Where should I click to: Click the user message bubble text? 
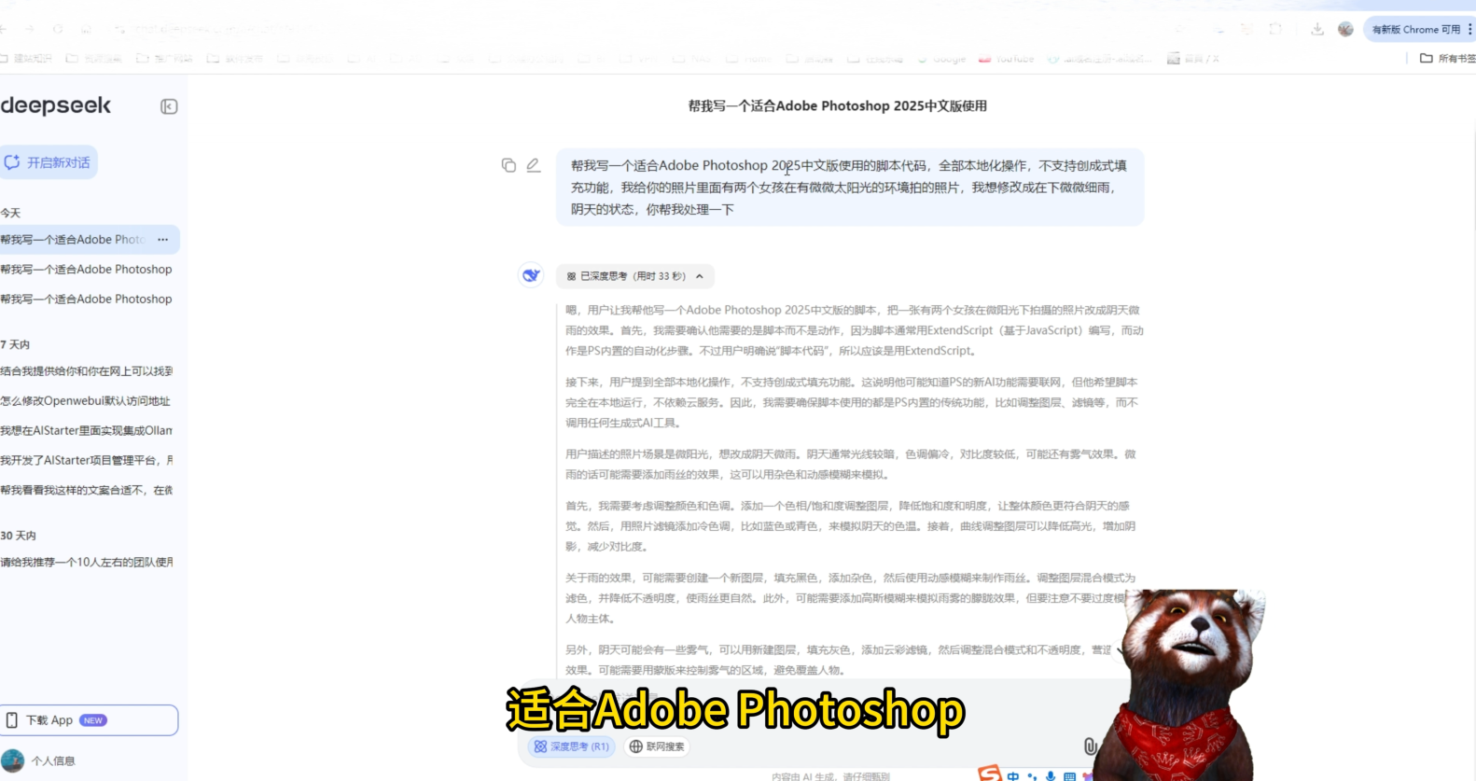coord(850,188)
